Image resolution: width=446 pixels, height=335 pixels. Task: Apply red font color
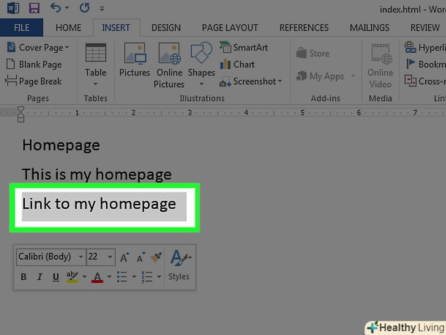tap(97, 277)
